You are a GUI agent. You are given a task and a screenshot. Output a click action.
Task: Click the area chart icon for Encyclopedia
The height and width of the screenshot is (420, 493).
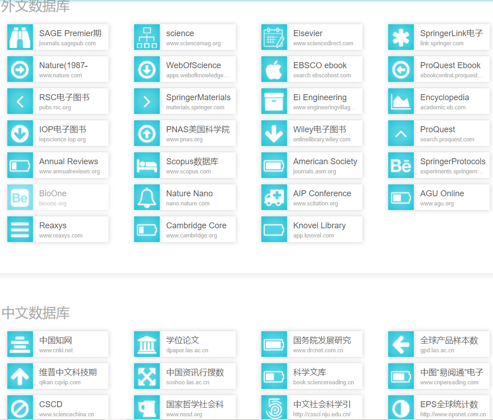coord(401,101)
